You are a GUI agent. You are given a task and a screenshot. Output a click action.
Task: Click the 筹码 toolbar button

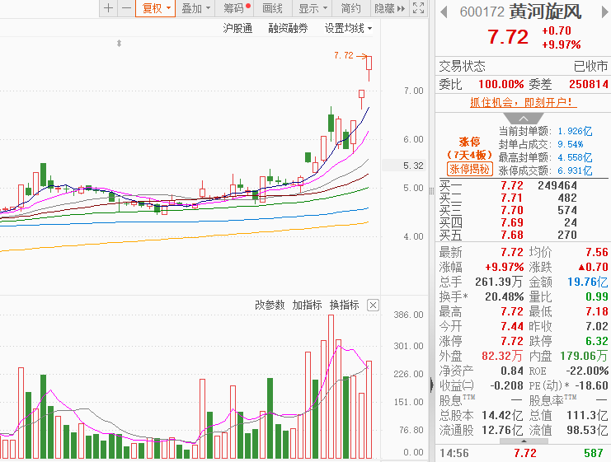click(x=234, y=8)
